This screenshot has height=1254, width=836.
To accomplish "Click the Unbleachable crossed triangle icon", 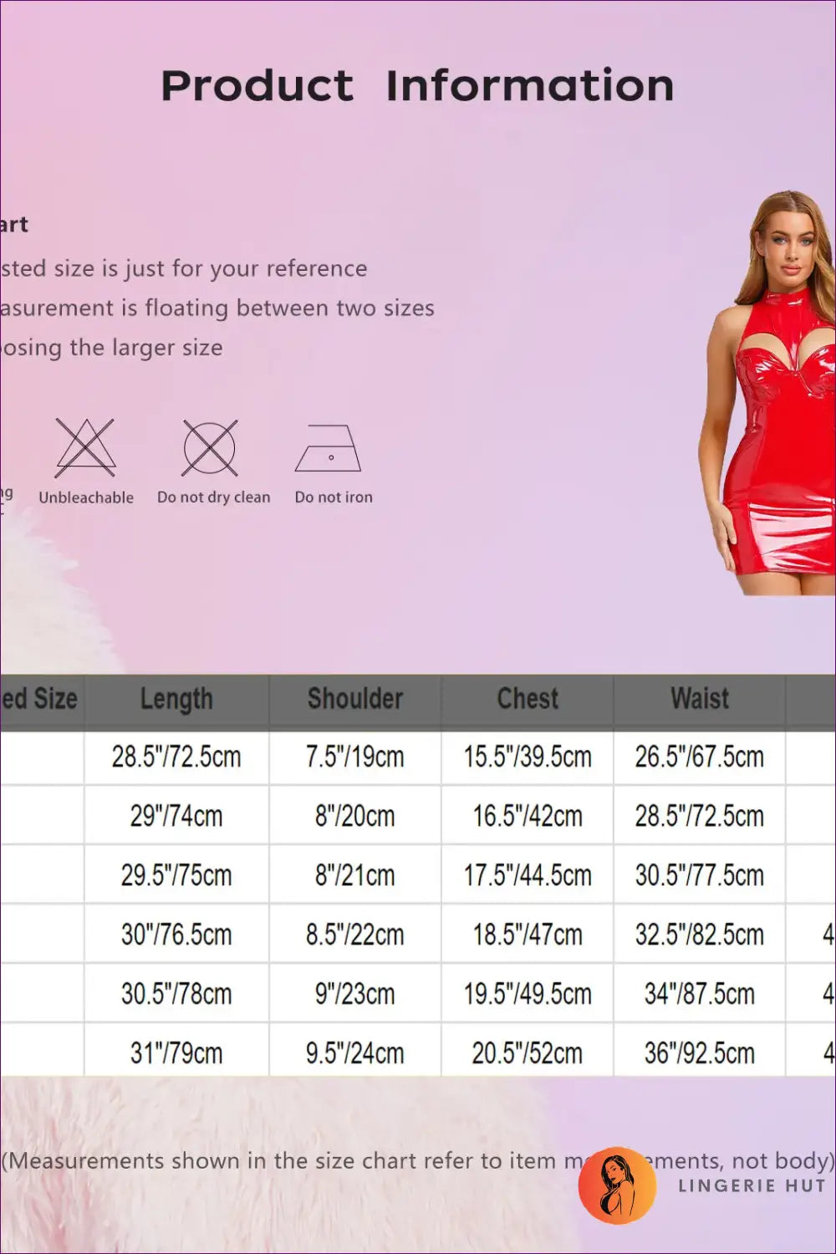I will 85,448.
